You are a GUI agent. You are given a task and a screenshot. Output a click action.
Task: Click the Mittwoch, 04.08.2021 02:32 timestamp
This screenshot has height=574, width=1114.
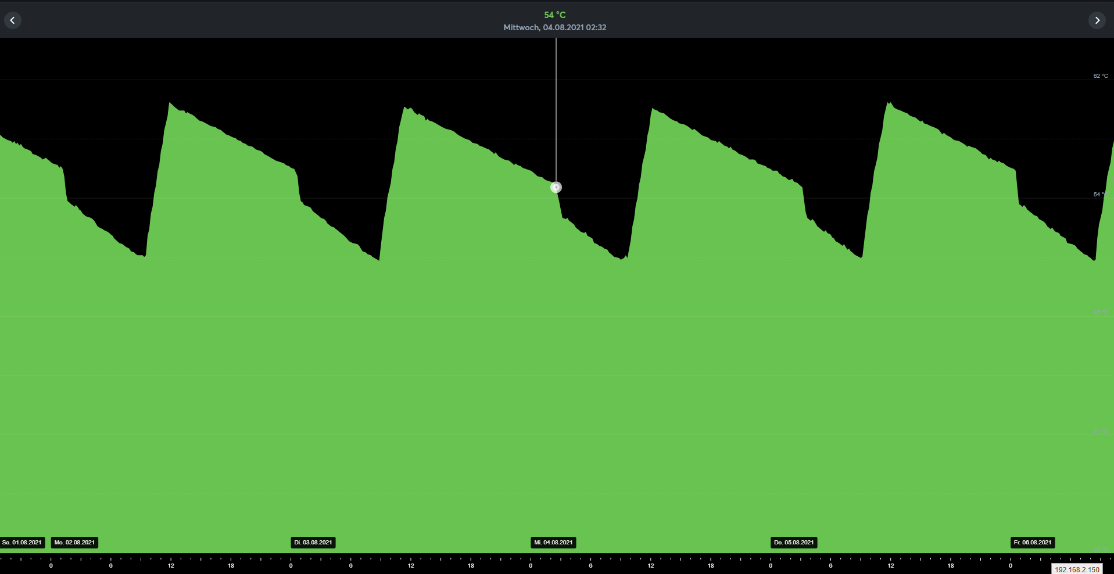click(555, 27)
